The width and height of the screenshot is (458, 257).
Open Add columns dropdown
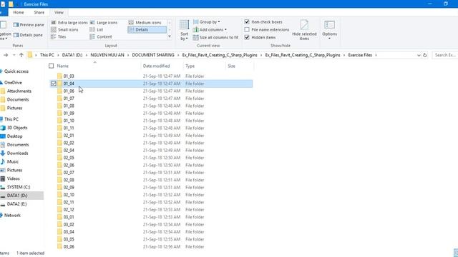(x=210, y=30)
